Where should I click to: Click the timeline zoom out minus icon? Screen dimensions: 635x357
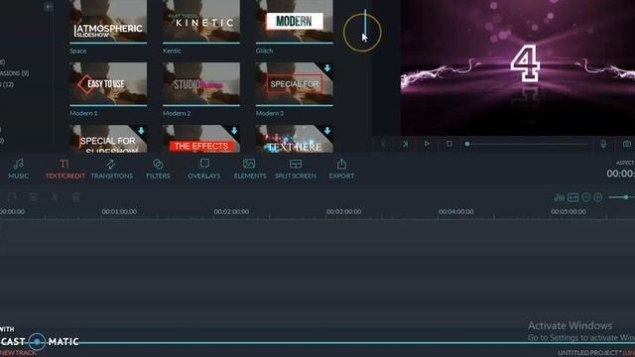click(586, 197)
